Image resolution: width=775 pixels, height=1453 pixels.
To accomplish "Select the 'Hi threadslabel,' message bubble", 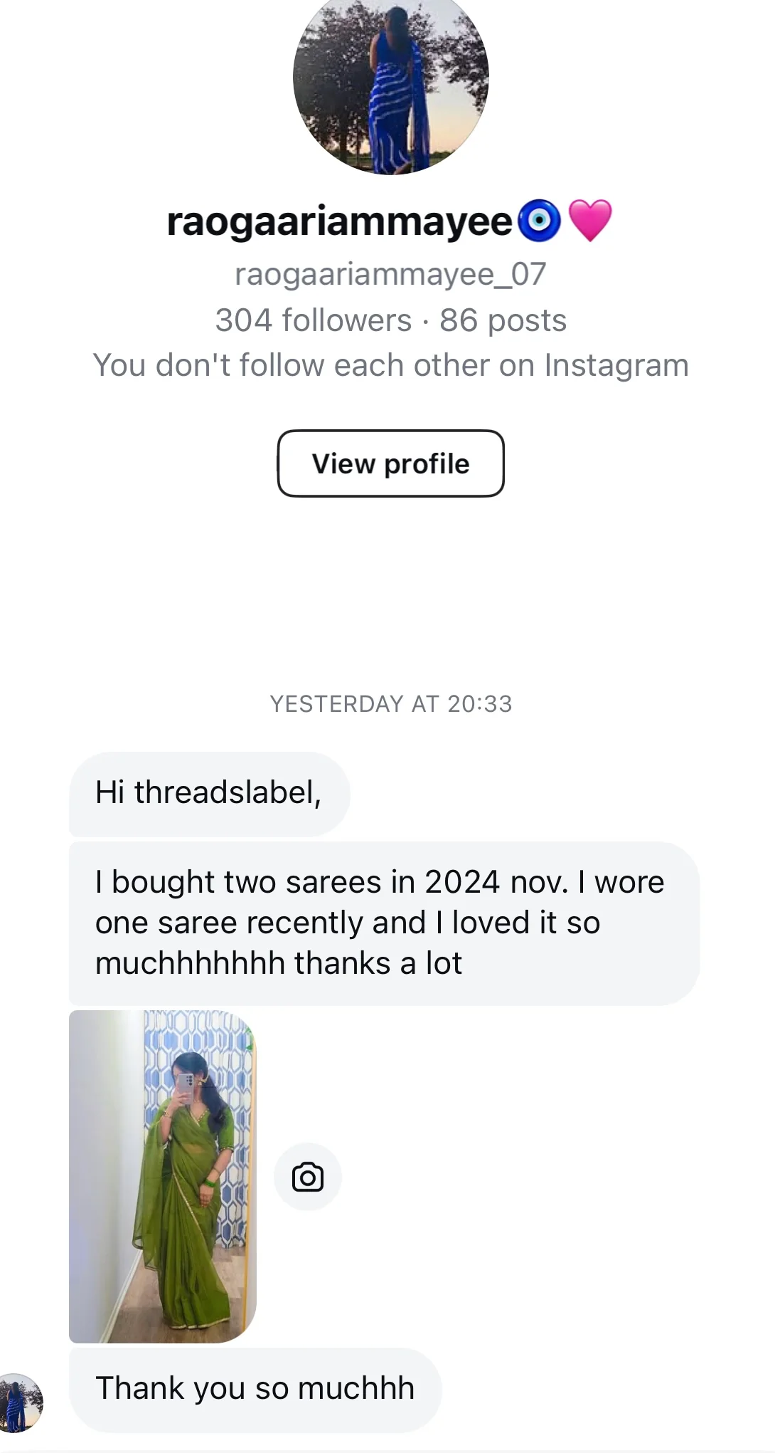I will tap(208, 793).
